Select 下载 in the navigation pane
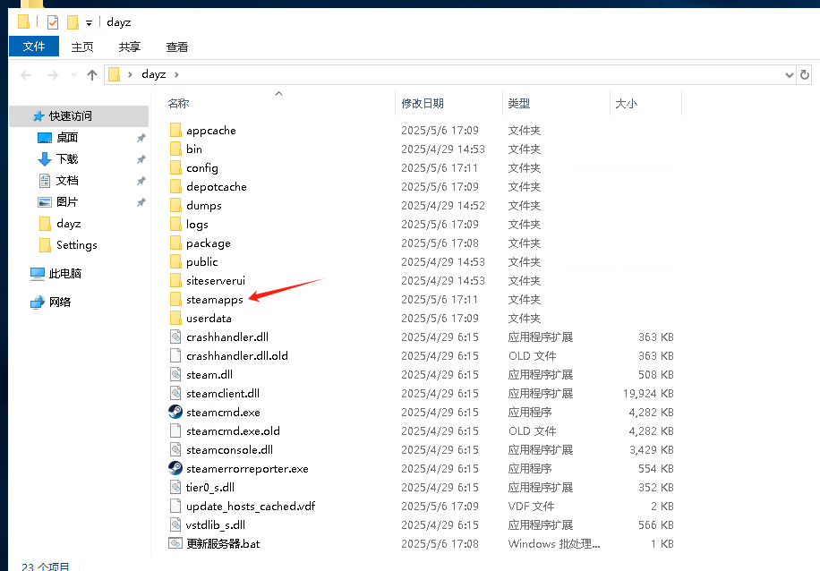 click(x=67, y=159)
